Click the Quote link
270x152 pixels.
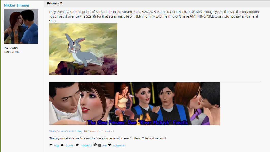(x=69, y=145)
